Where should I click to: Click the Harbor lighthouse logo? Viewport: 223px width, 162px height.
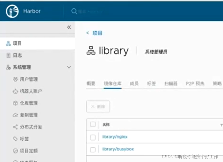12,11
